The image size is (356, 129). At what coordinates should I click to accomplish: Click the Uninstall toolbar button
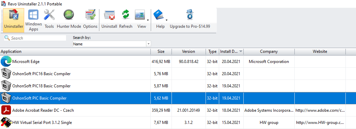[x=109, y=20]
